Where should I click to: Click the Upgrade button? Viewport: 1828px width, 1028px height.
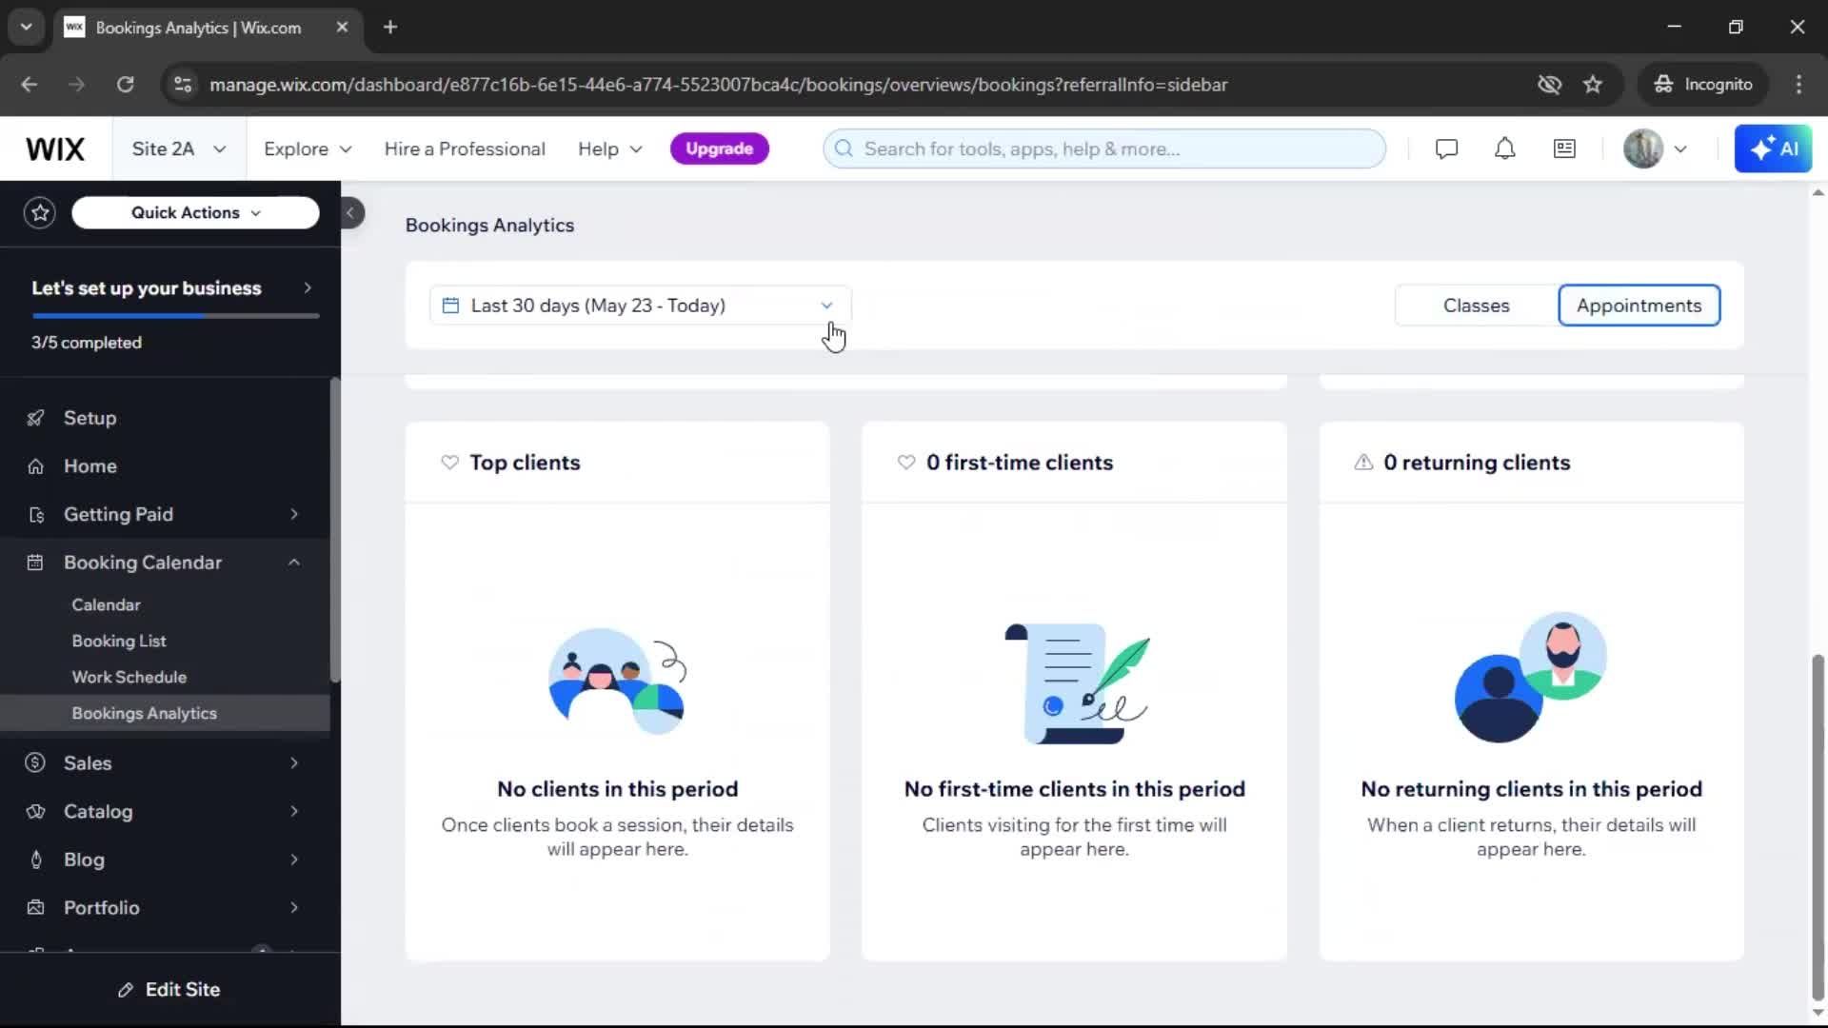[x=719, y=149]
